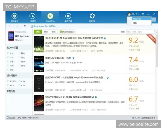
Task: Tick the 官方 ROM tag checkbox
Action: pos(8,53)
